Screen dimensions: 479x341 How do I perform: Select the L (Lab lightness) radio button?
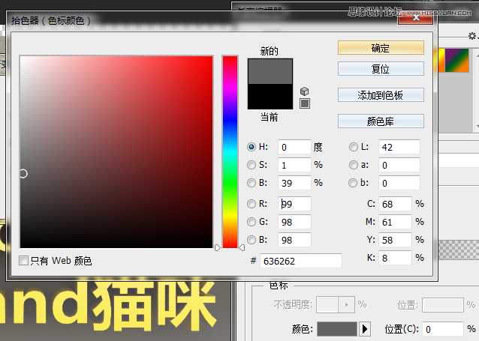354,147
